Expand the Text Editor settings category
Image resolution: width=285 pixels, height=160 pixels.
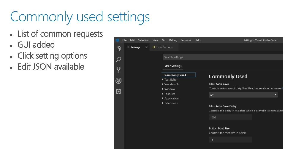coord(171,79)
